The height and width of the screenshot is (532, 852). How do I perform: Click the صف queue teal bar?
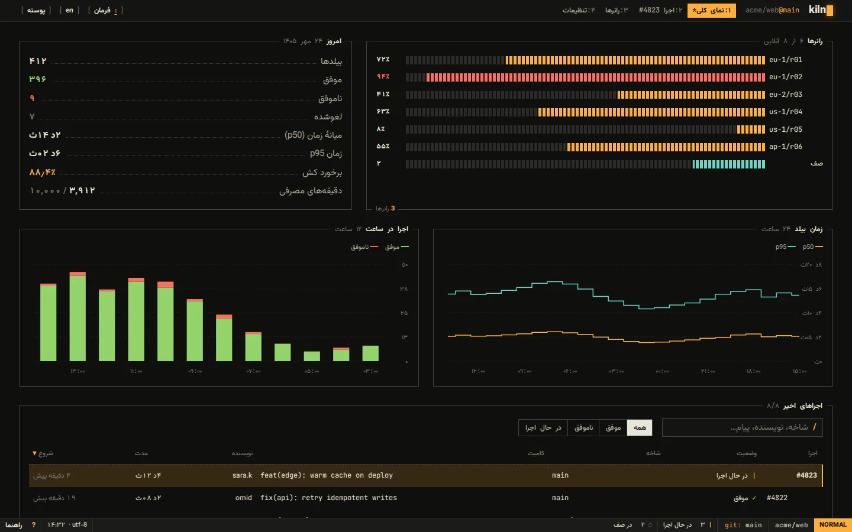(729, 164)
